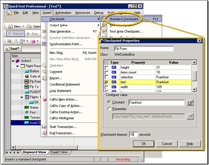Click the New test toolbar icon

(x=10, y=26)
